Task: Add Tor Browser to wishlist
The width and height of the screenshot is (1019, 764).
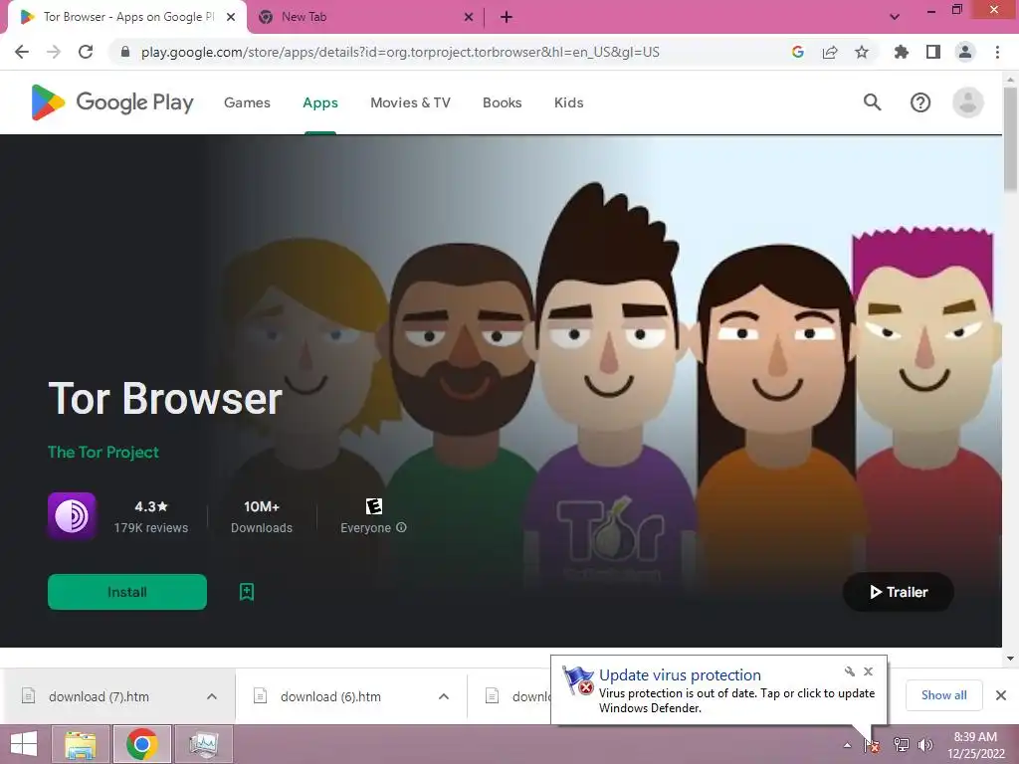Action: (247, 592)
